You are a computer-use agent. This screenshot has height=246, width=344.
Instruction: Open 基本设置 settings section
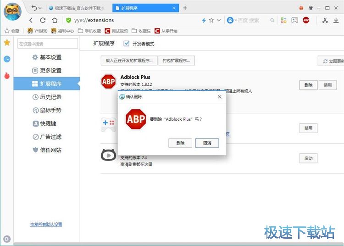point(47,57)
